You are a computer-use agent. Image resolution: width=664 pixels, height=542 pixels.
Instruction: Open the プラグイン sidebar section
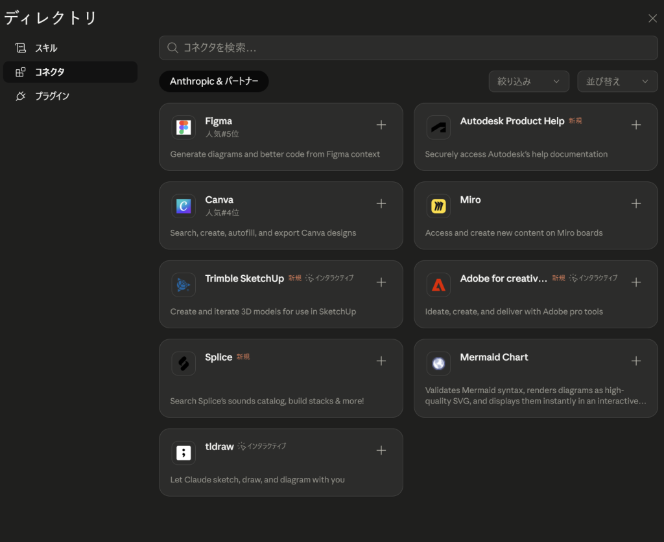pyautogui.click(x=52, y=96)
